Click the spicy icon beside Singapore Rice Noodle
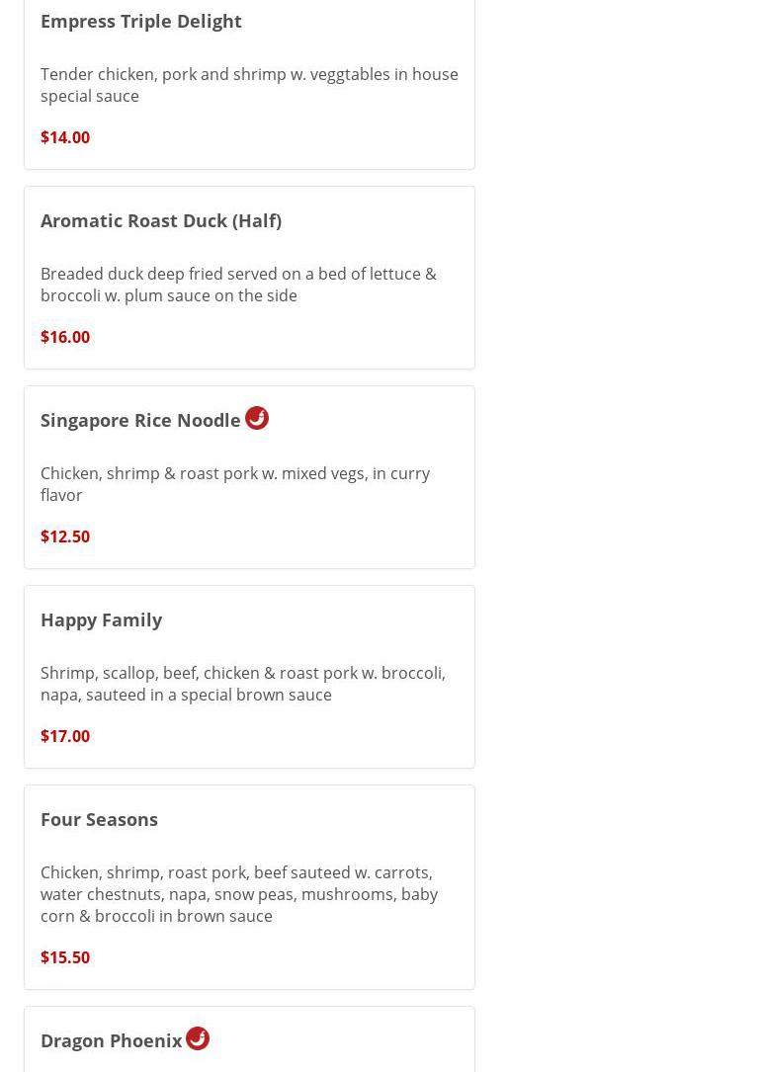Screen dimensions: 761x1072 (257, 418)
